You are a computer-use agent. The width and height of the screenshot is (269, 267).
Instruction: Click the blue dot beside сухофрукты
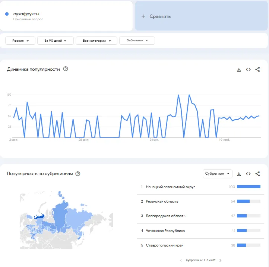coord(7,14)
